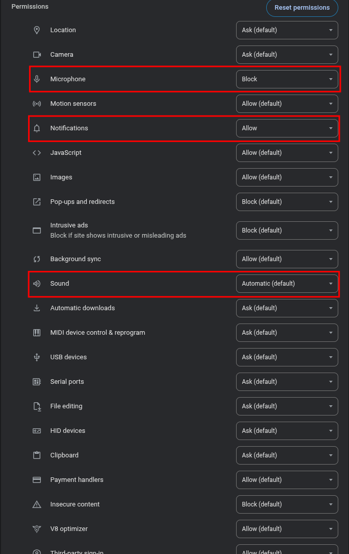Image resolution: width=349 pixels, height=554 pixels.
Task: Click the MIDI device piano icon
Action: [x=37, y=333]
